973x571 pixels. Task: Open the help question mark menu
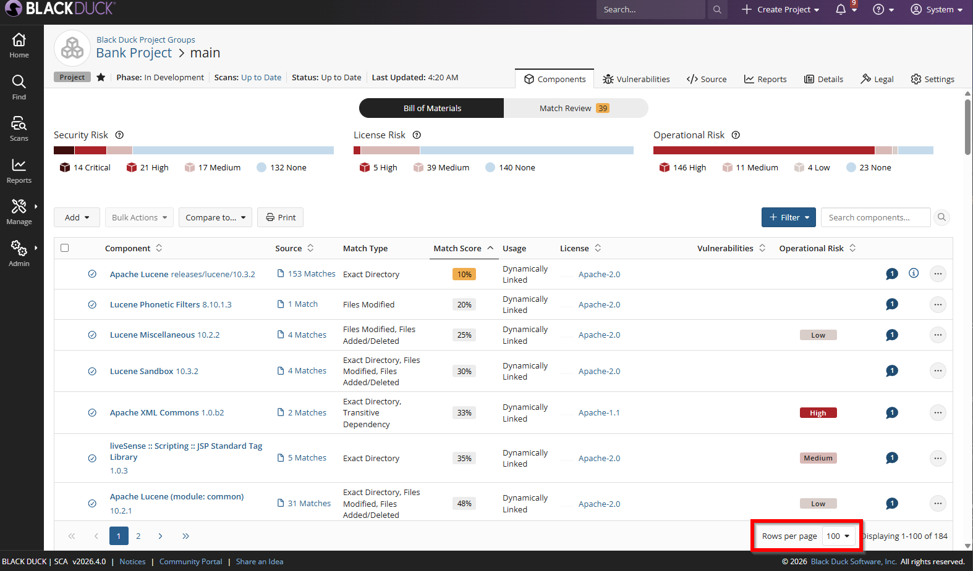coord(883,9)
